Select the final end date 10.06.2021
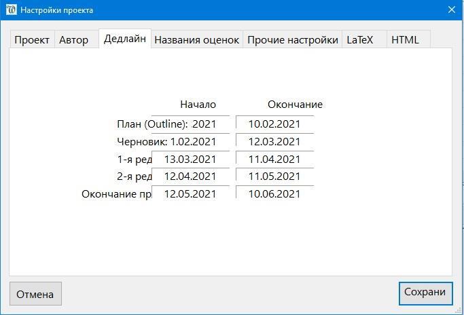The image size is (464, 315). click(274, 194)
